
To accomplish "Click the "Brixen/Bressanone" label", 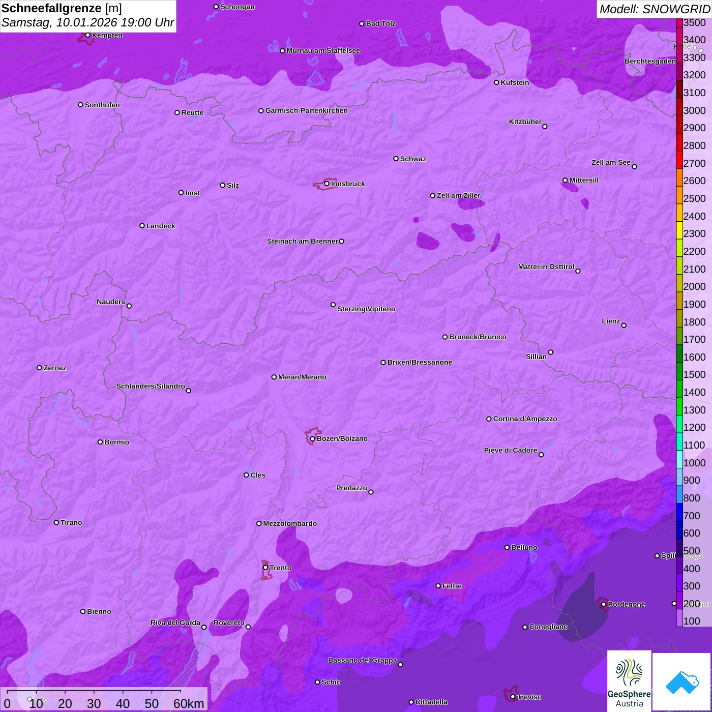I will point(420,362).
